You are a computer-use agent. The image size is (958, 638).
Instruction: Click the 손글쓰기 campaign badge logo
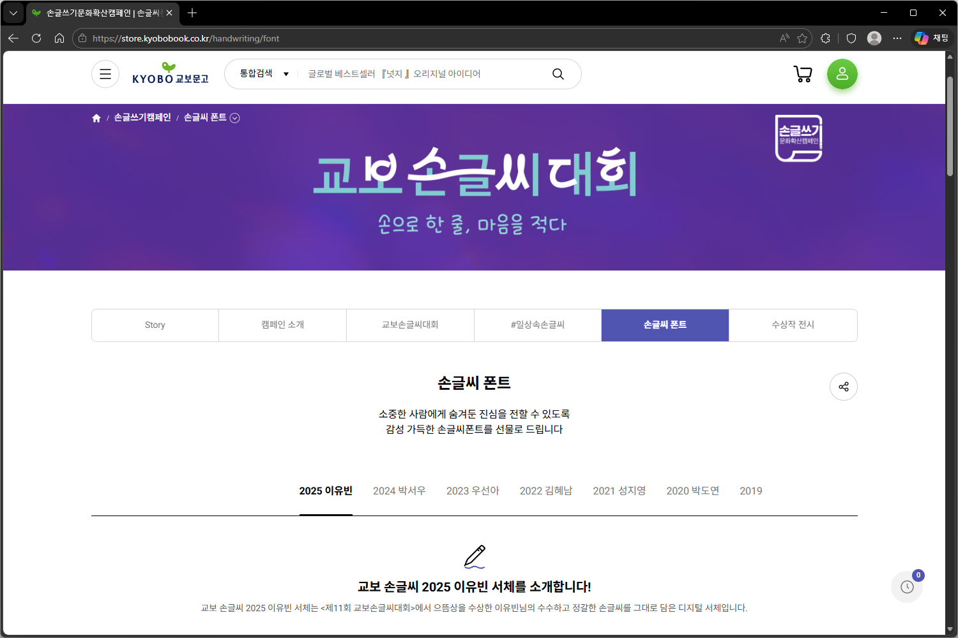pyautogui.click(x=798, y=138)
